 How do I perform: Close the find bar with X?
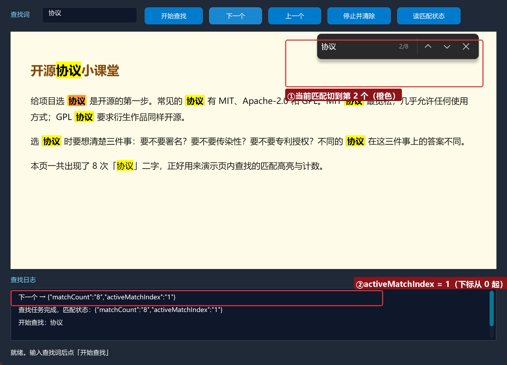pyautogui.click(x=466, y=46)
